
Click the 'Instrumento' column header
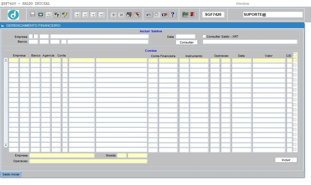coord(194,56)
